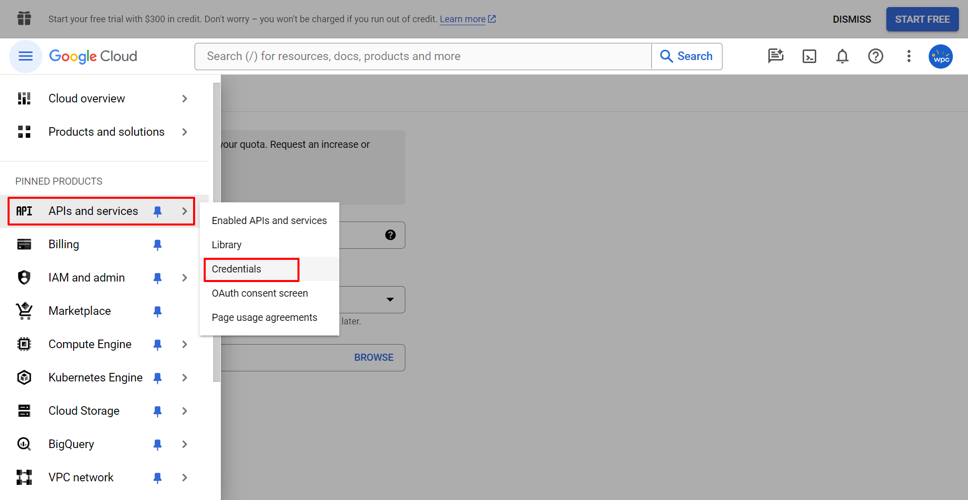
Task: Click the Cloud Storage icon
Action: click(x=24, y=411)
